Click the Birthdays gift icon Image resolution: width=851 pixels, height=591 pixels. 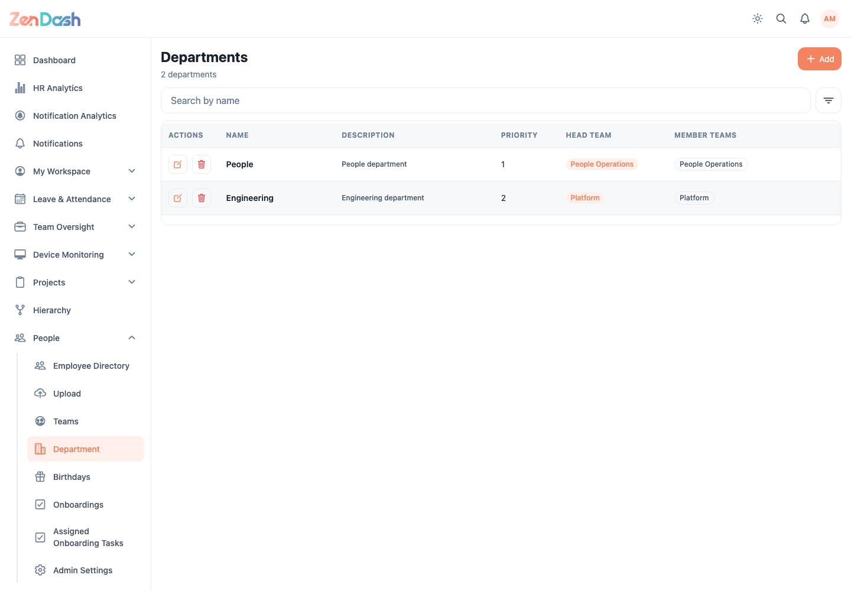(x=40, y=477)
